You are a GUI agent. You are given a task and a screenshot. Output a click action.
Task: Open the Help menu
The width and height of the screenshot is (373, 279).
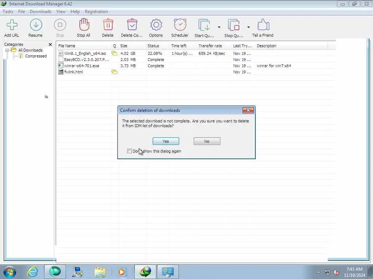[75, 12]
